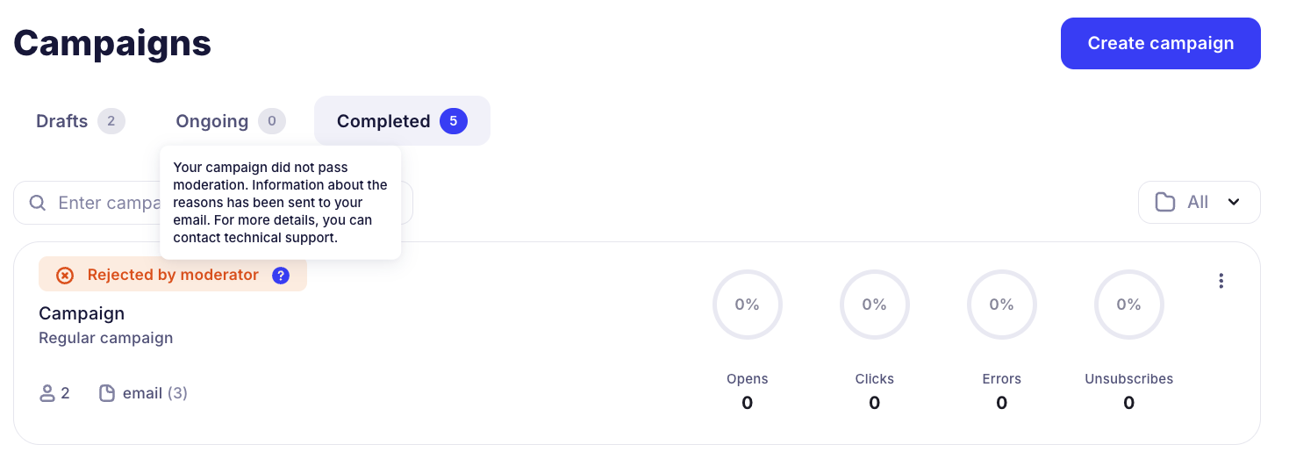Click the Unsubscribes 0% progress ring
Image resolution: width=1289 pixels, height=459 pixels.
pos(1128,305)
